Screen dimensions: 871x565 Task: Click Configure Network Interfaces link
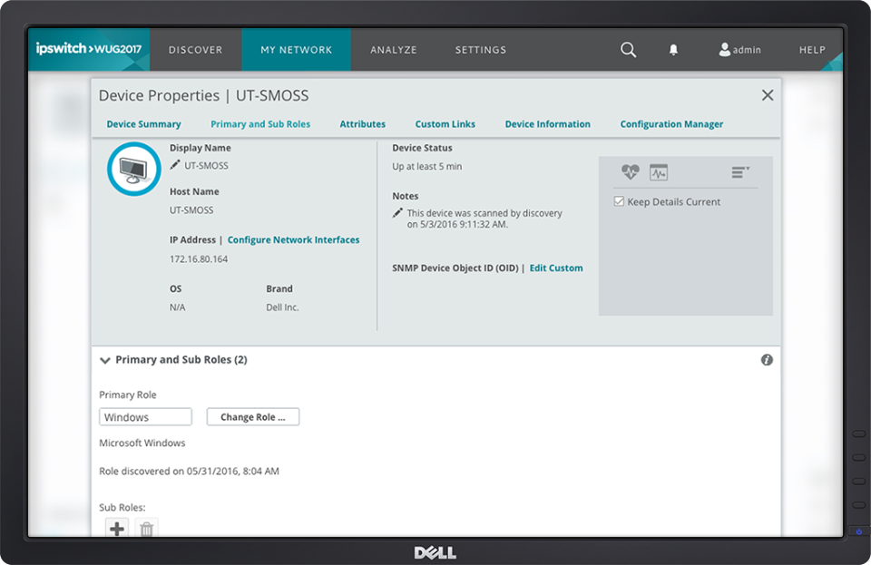click(293, 239)
